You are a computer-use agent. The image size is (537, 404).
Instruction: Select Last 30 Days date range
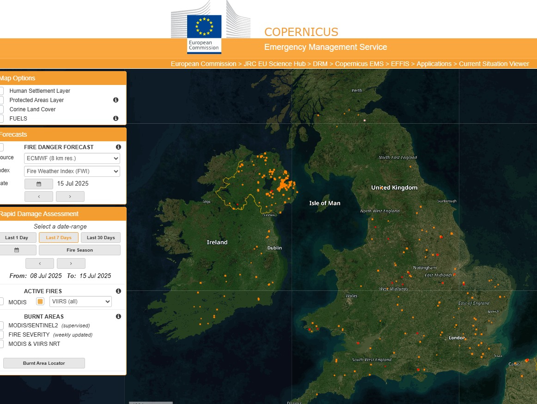tap(100, 238)
